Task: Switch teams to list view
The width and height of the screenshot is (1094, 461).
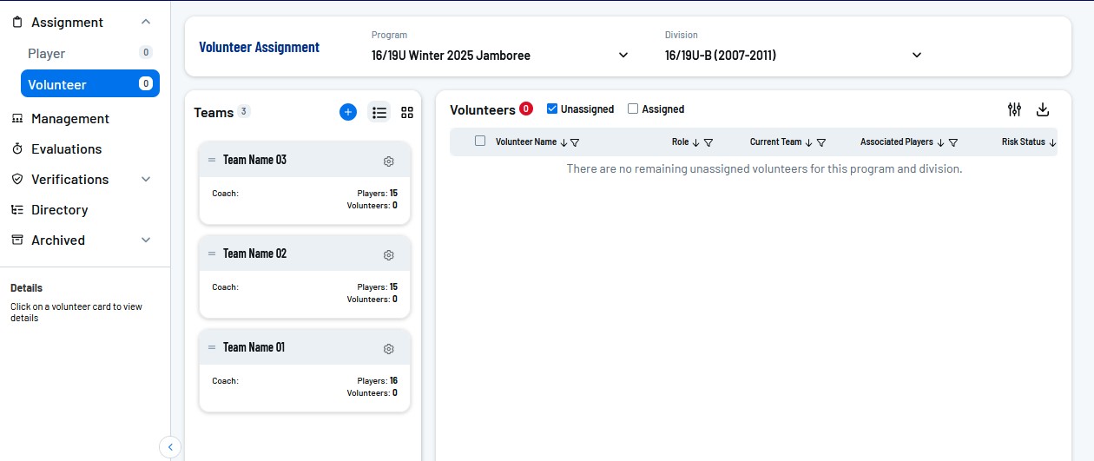Action: (379, 112)
